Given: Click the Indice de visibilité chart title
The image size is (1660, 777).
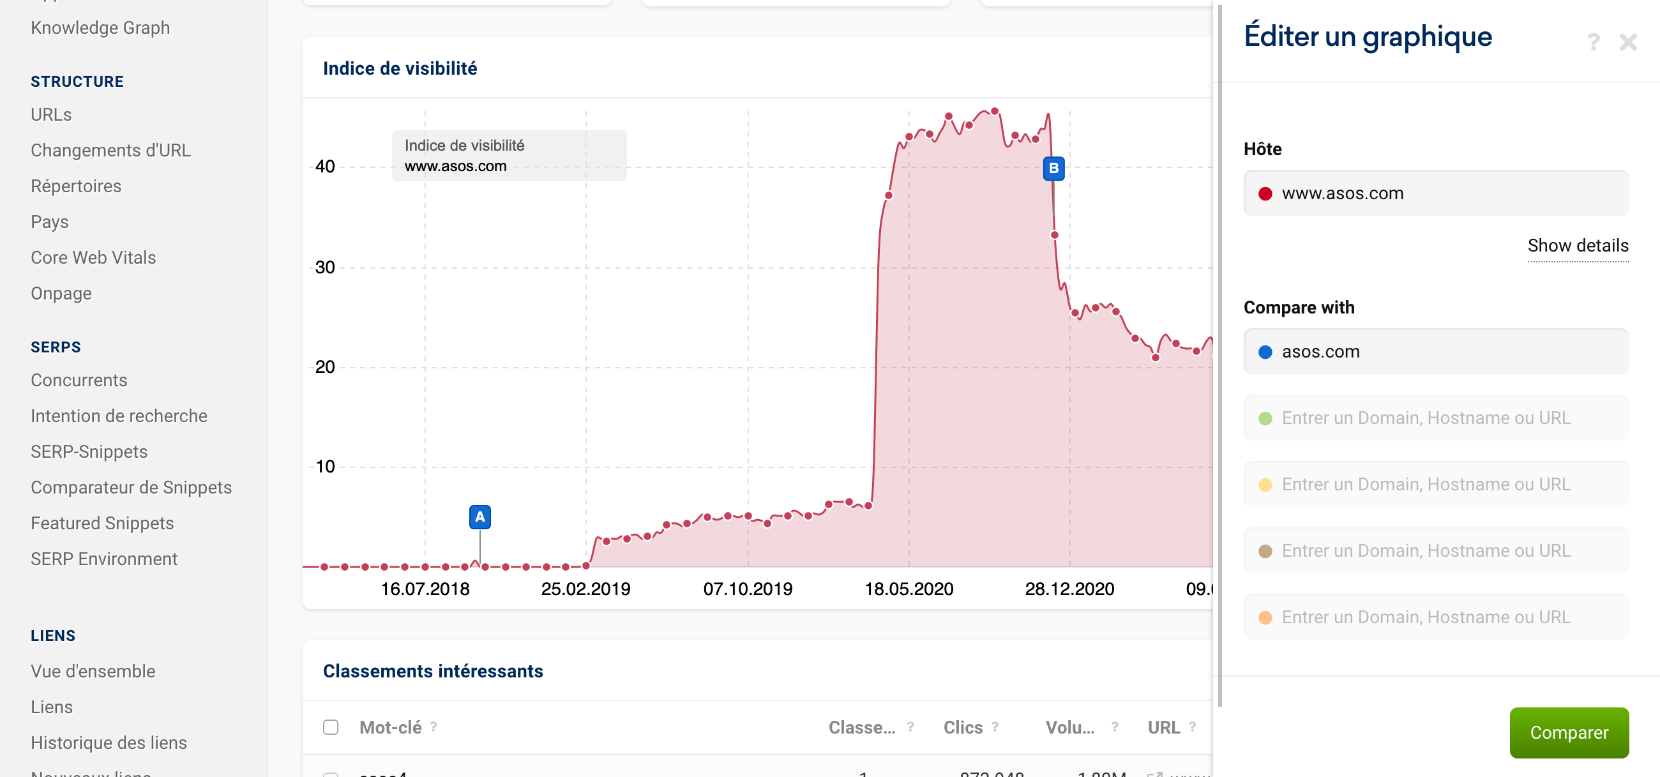Looking at the screenshot, I should point(400,68).
